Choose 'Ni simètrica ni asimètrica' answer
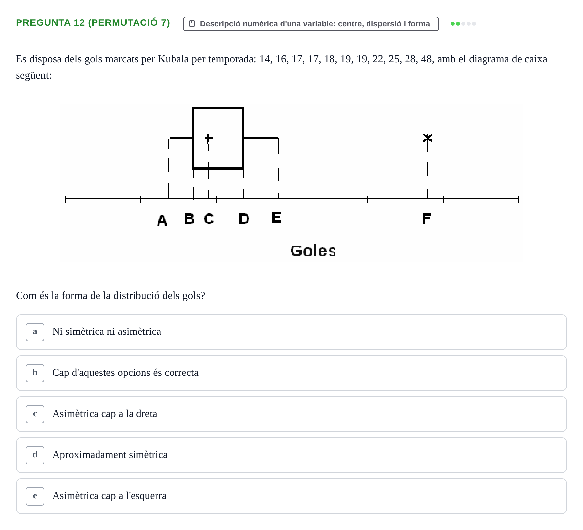 291,332
